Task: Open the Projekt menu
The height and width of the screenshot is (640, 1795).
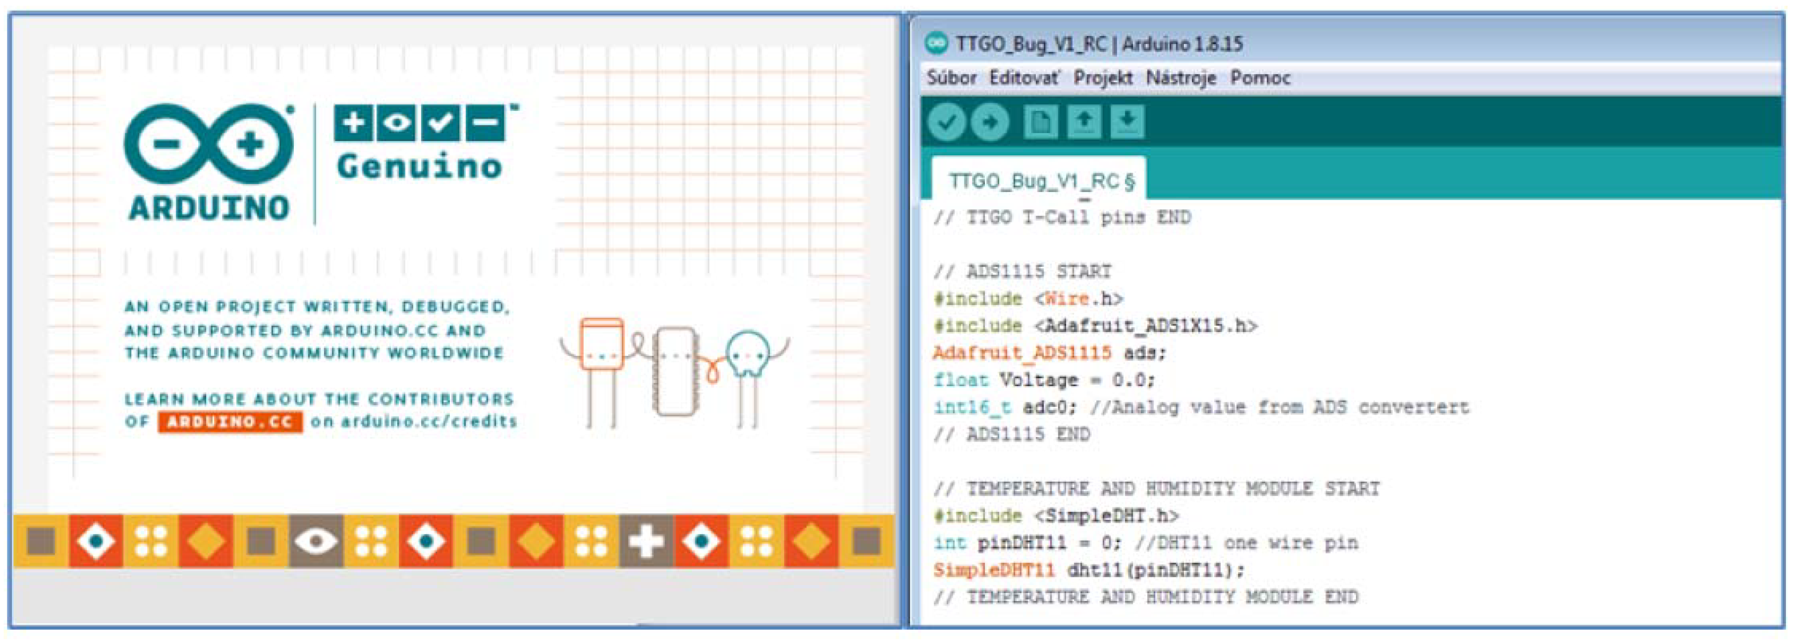Action: [1102, 78]
